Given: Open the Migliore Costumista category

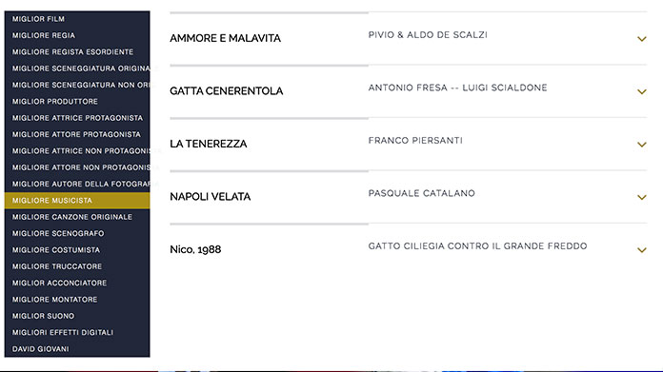Looking at the screenshot, I should point(77,250).
